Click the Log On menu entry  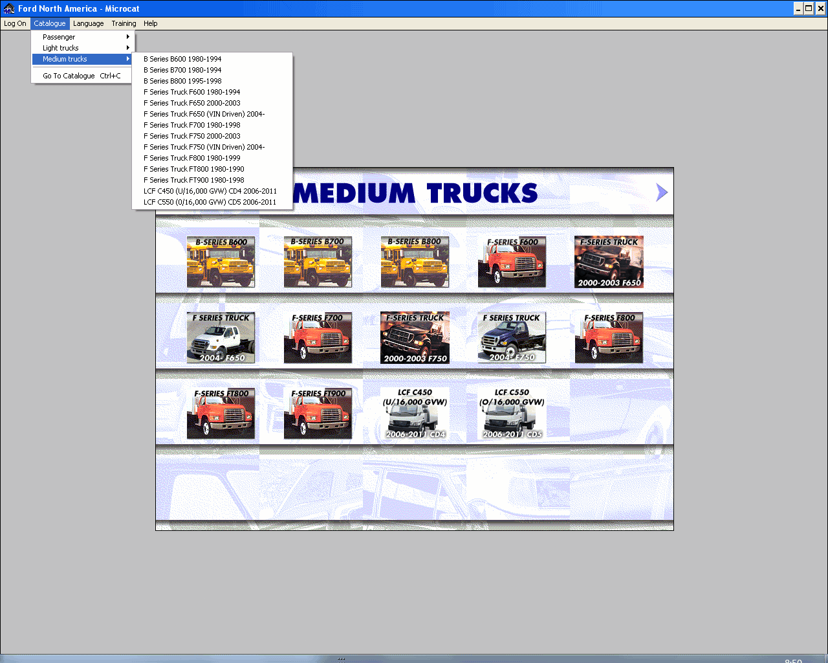pyautogui.click(x=14, y=23)
